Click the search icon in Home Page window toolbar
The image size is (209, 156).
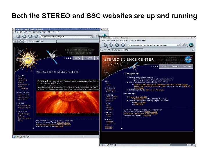[x=98, y=36]
